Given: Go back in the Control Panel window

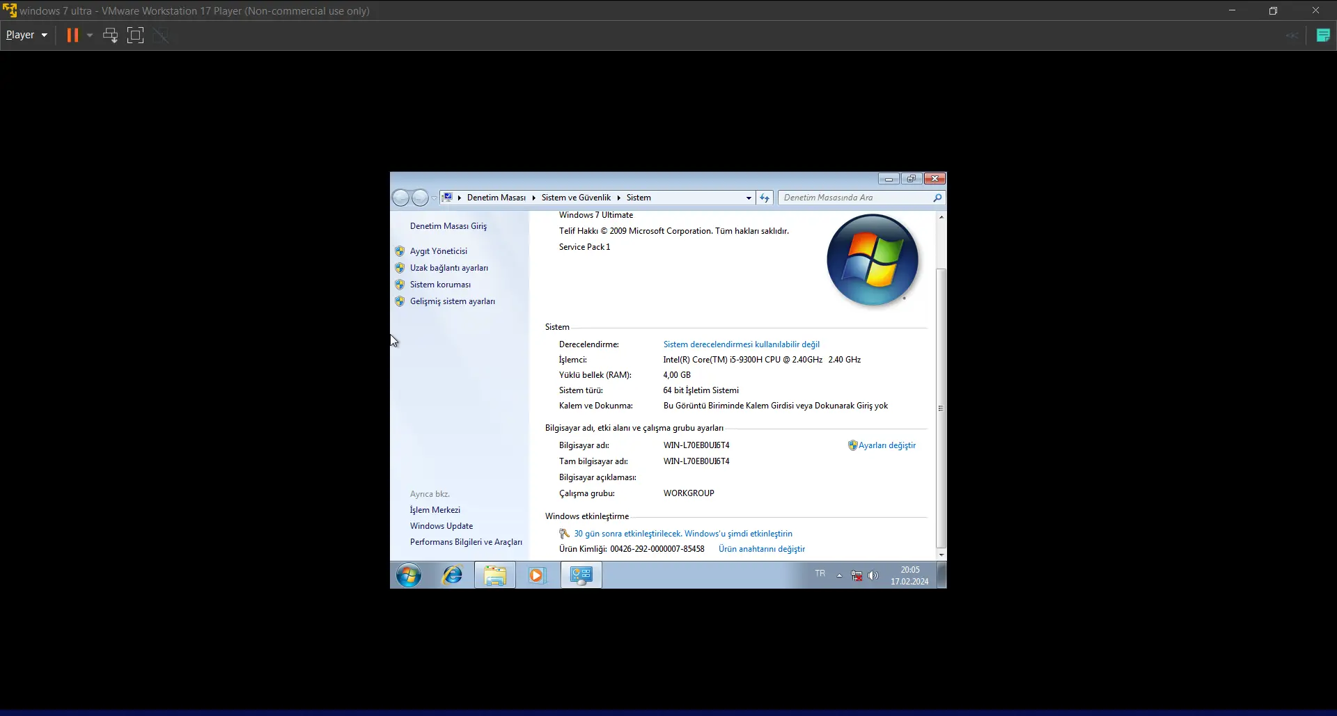Looking at the screenshot, I should click(x=400, y=198).
